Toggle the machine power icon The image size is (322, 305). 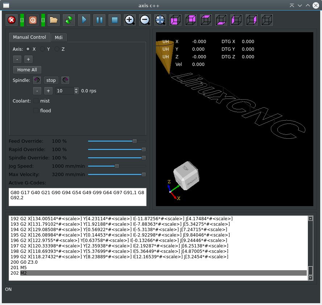coord(33,20)
